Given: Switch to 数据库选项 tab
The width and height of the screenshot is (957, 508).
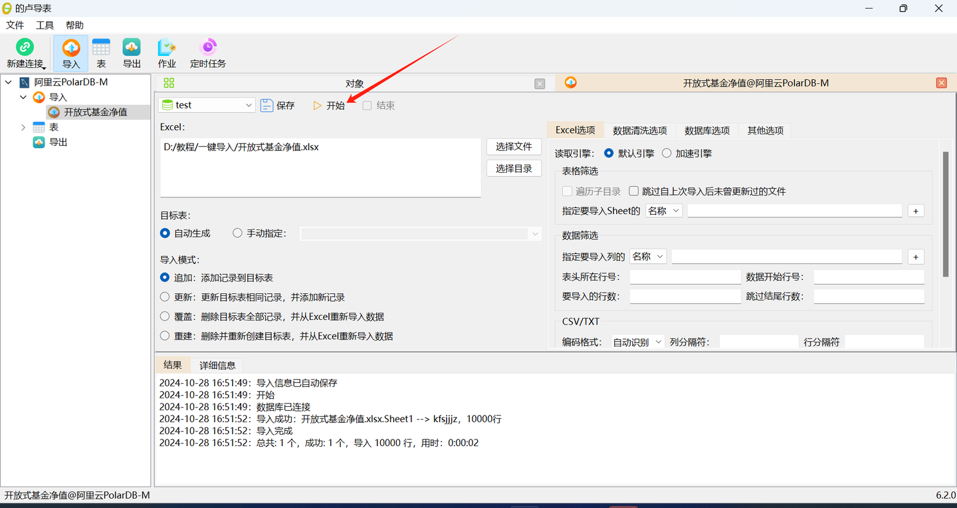Looking at the screenshot, I should (x=707, y=130).
